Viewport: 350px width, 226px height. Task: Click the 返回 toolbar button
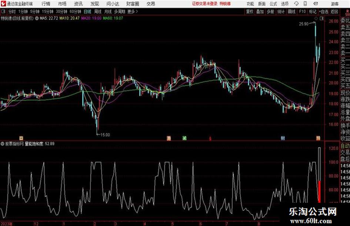[334, 12]
